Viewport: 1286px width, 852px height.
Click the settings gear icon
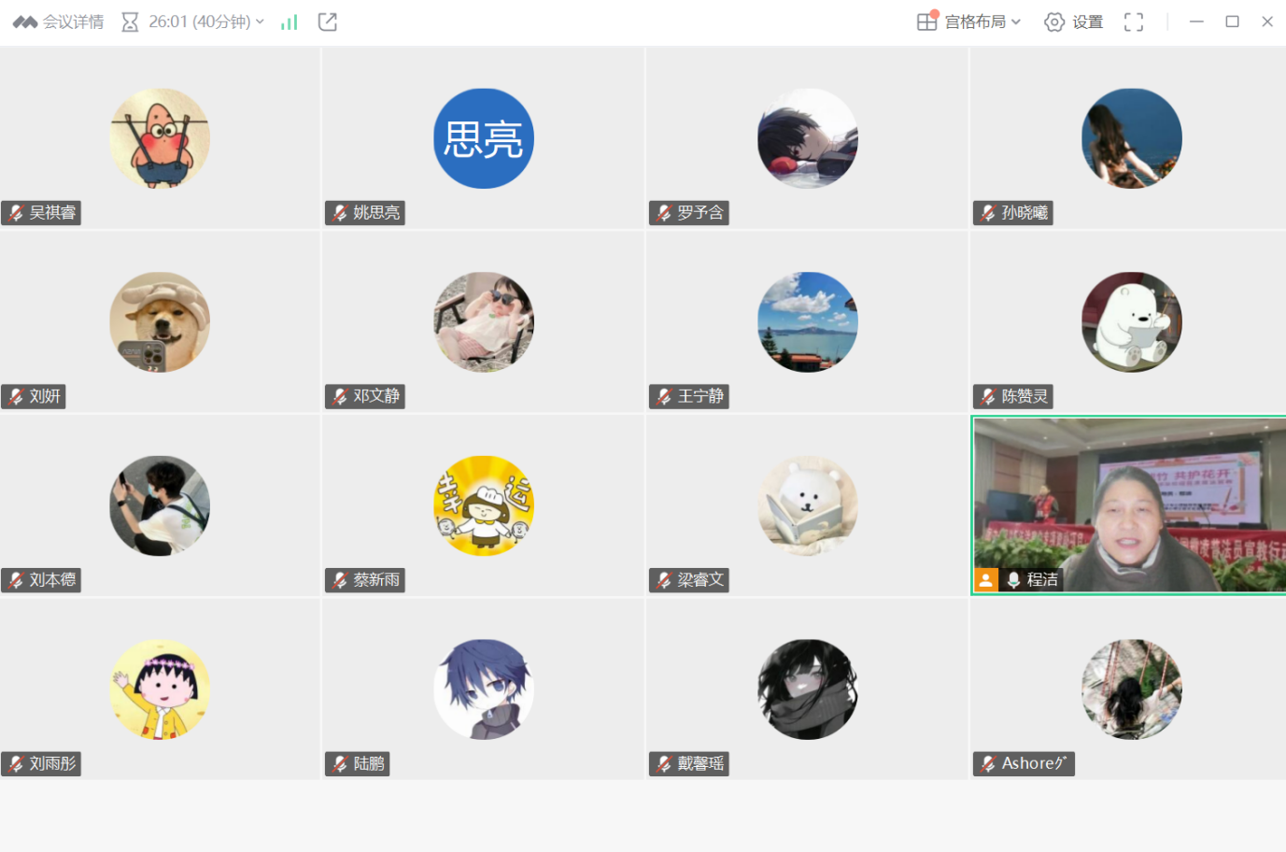point(1054,21)
